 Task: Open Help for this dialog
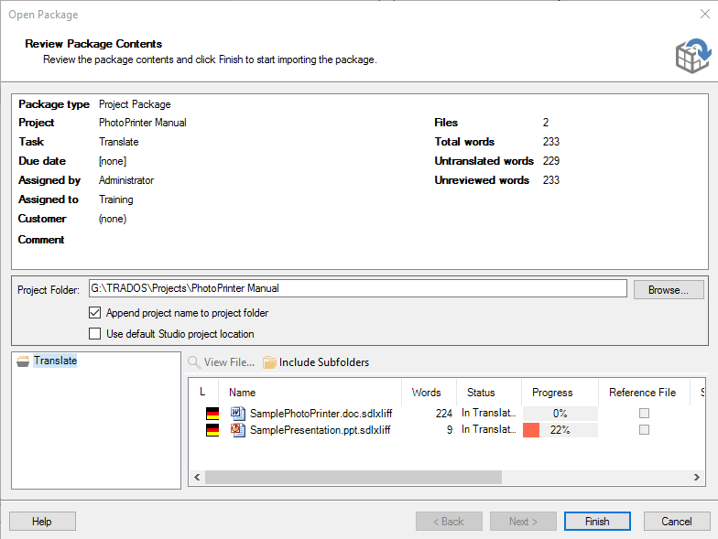[x=42, y=522]
